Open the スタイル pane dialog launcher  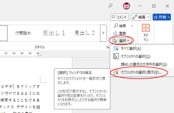click(108, 47)
